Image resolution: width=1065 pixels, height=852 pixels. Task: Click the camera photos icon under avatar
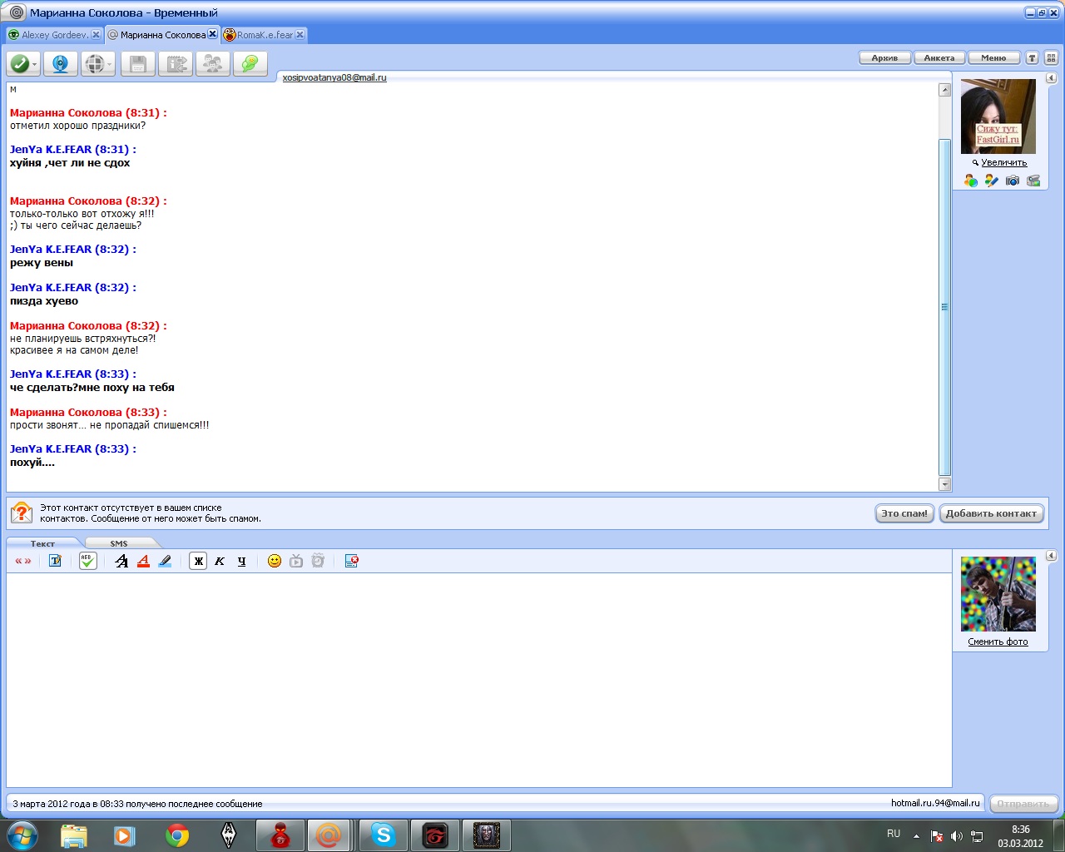point(1013,181)
